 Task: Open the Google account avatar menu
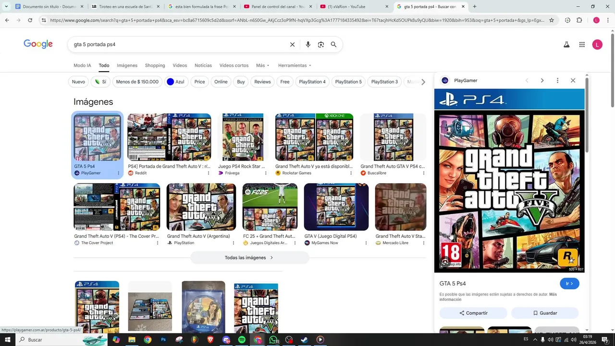(x=597, y=45)
